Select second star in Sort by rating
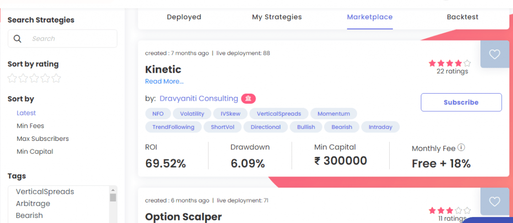 23,78
